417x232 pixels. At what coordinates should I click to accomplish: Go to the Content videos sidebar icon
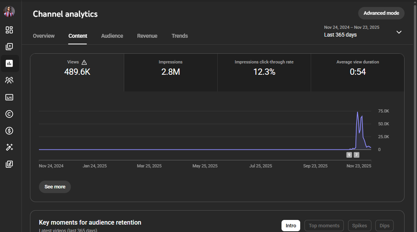pyautogui.click(x=9, y=47)
